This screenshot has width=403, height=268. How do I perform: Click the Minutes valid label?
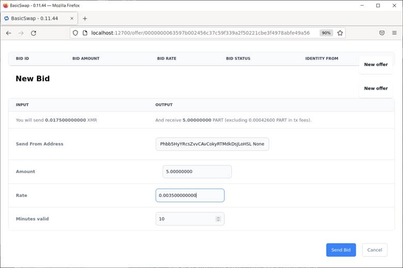(x=32, y=219)
